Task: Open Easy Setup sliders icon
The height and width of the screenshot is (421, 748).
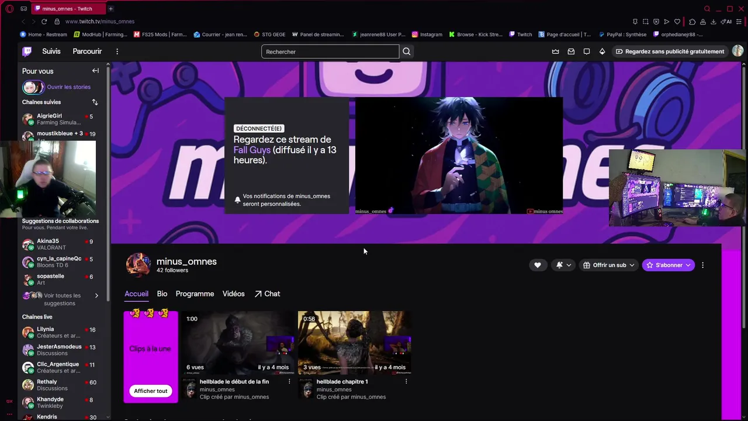Action: [x=739, y=22]
